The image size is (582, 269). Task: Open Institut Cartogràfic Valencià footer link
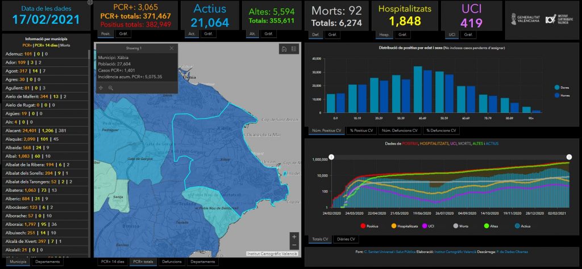tap(455, 252)
